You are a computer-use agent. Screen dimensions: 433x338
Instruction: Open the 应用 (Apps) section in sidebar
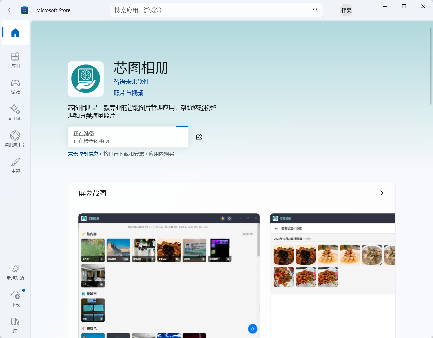(15, 60)
